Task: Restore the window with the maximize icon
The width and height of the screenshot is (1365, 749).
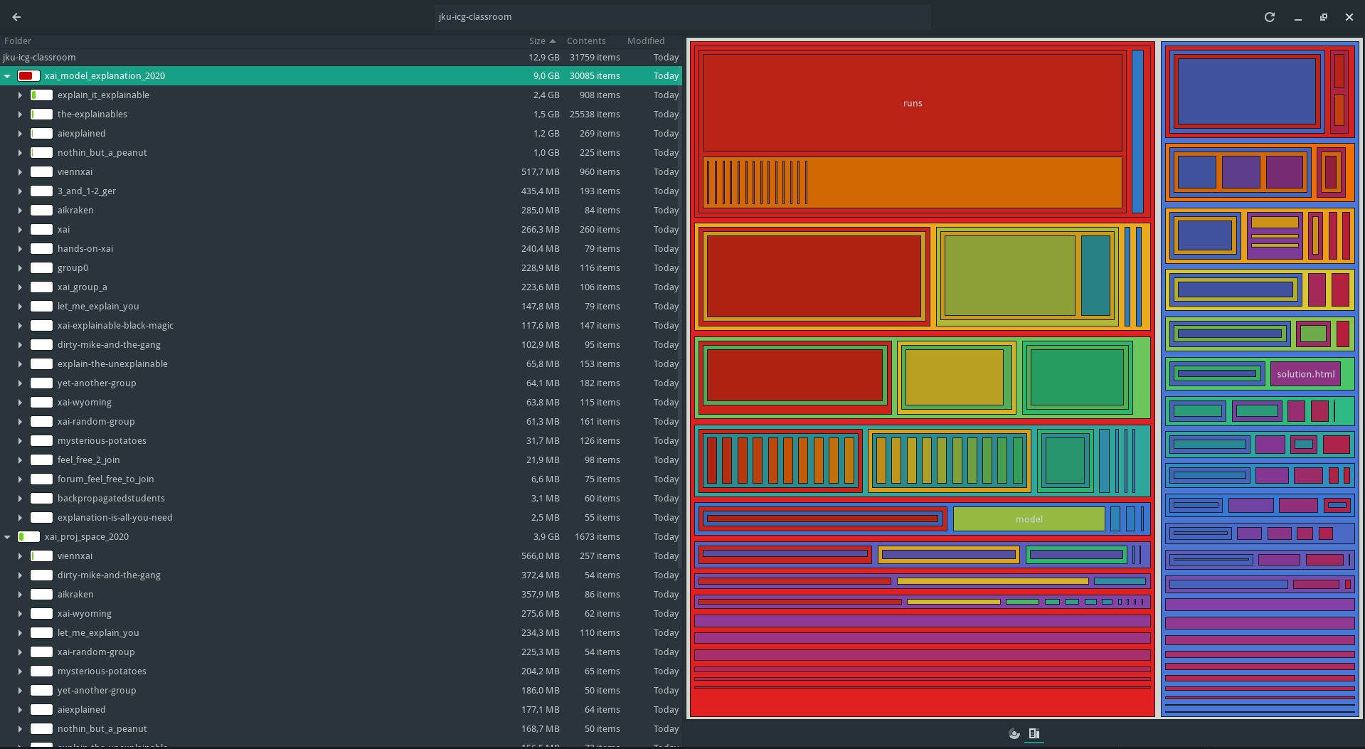Action: 1323,17
